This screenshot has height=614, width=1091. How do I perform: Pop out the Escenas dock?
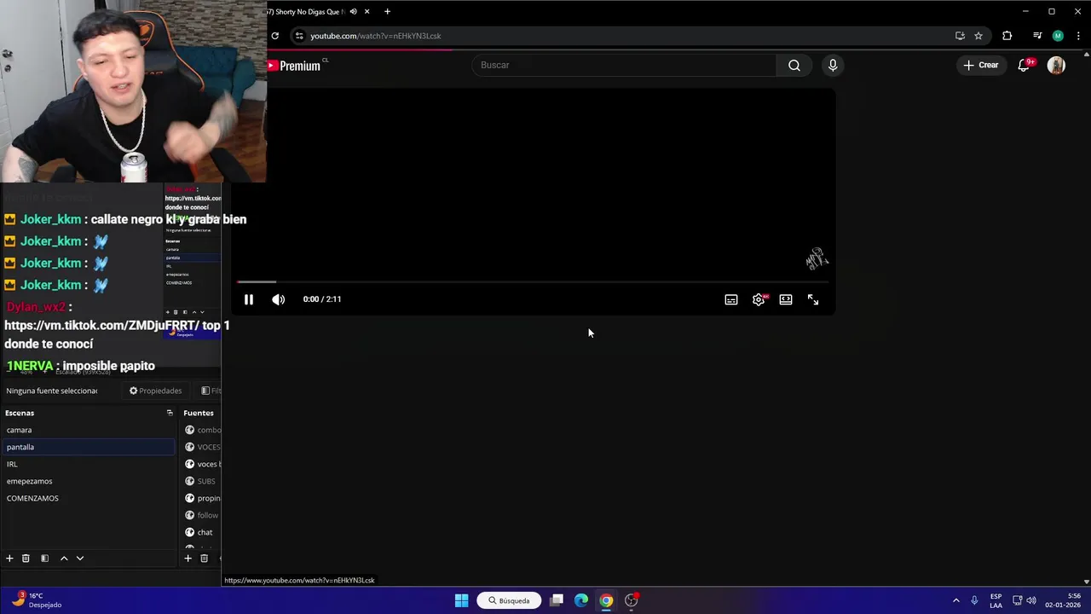tap(170, 413)
